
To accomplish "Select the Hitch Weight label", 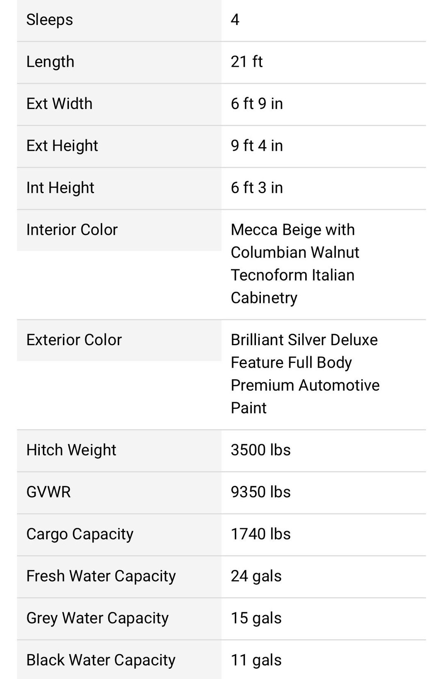I will tap(71, 450).
